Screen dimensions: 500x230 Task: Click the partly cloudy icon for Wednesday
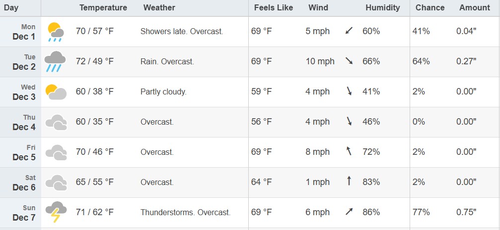[56, 92]
